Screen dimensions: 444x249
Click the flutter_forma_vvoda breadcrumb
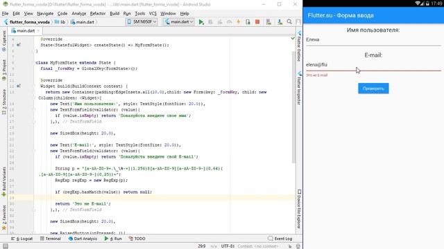coord(27,21)
